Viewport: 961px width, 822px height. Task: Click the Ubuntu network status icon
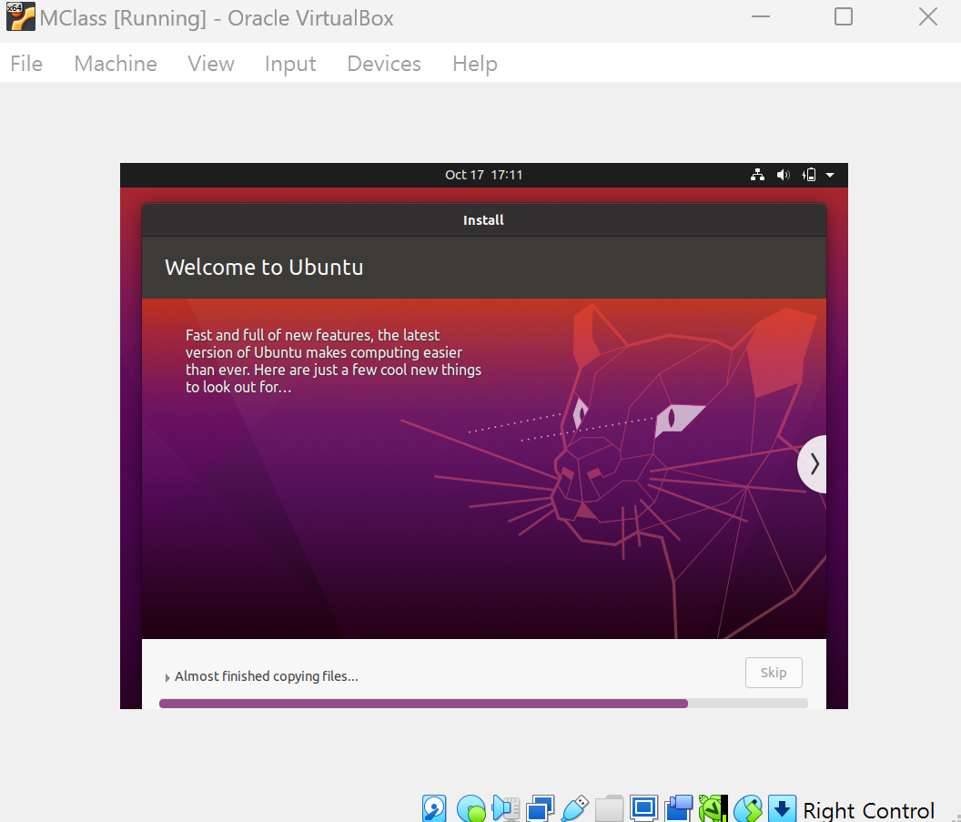coord(757,175)
